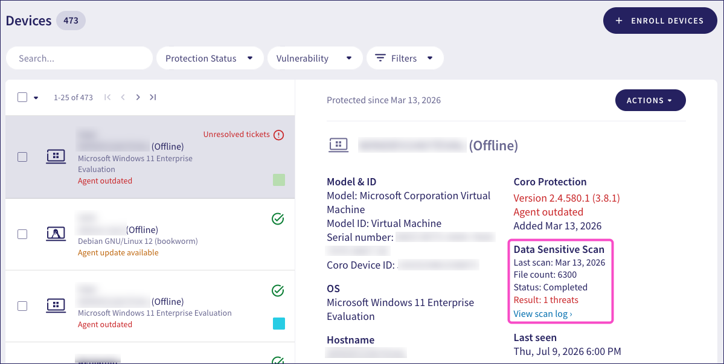Jump to last page of device list
Screen dimensions: 724x364
coord(153,97)
